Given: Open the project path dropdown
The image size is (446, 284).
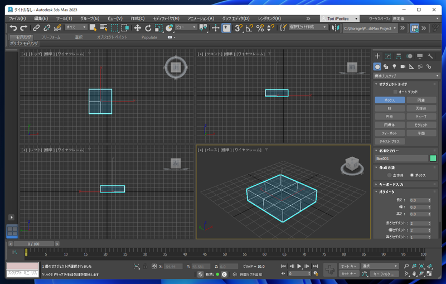Looking at the screenshot, I should click(x=370, y=28).
